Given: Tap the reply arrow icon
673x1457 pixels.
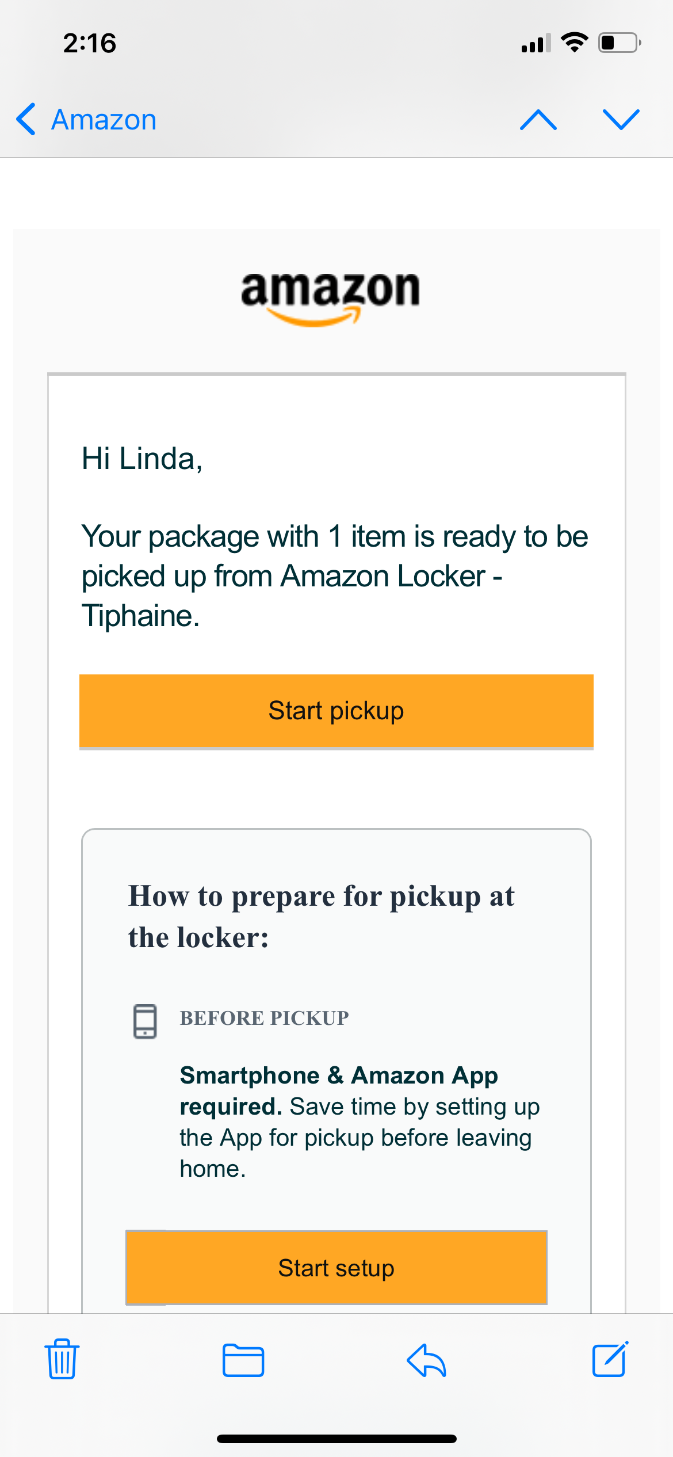Looking at the screenshot, I should [x=426, y=1360].
